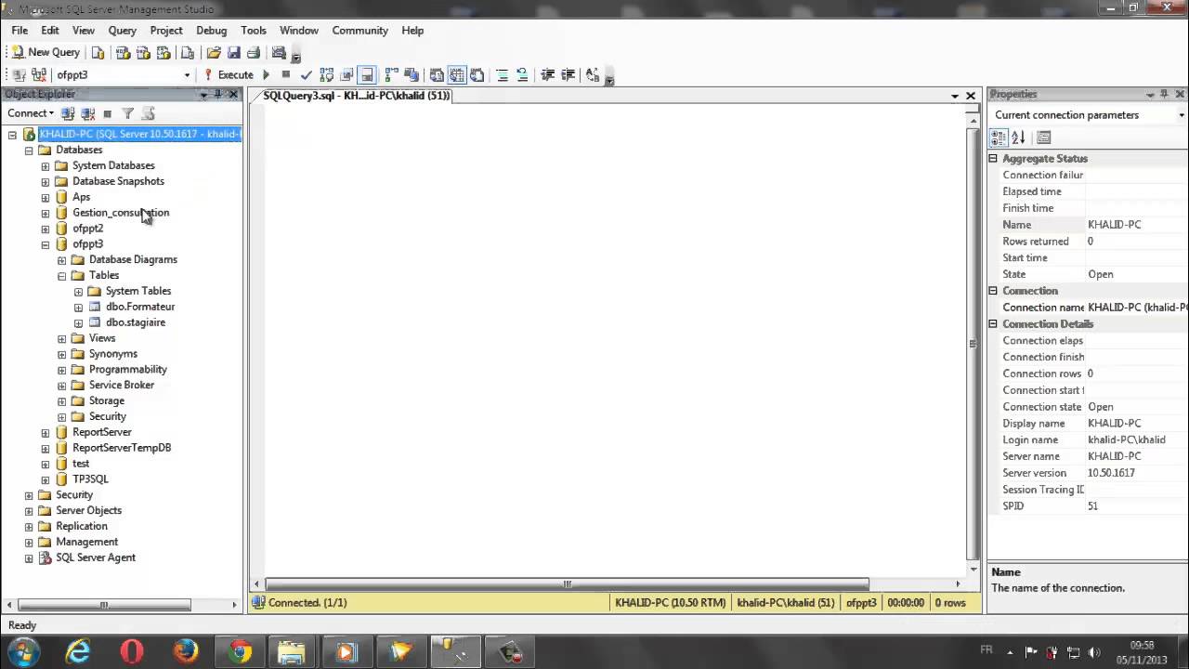1189x669 pixels.
Task: Toggle Categorized view in Properties panel
Action: pyautogui.click(x=999, y=138)
